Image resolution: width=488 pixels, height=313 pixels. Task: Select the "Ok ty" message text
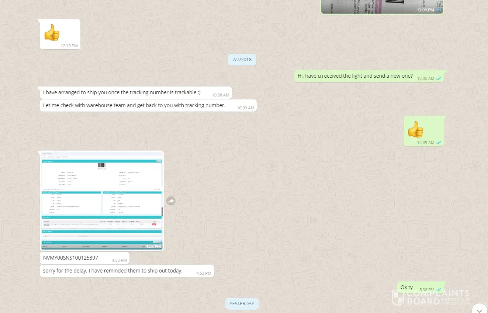pyautogui.click(x=407, y=287)
